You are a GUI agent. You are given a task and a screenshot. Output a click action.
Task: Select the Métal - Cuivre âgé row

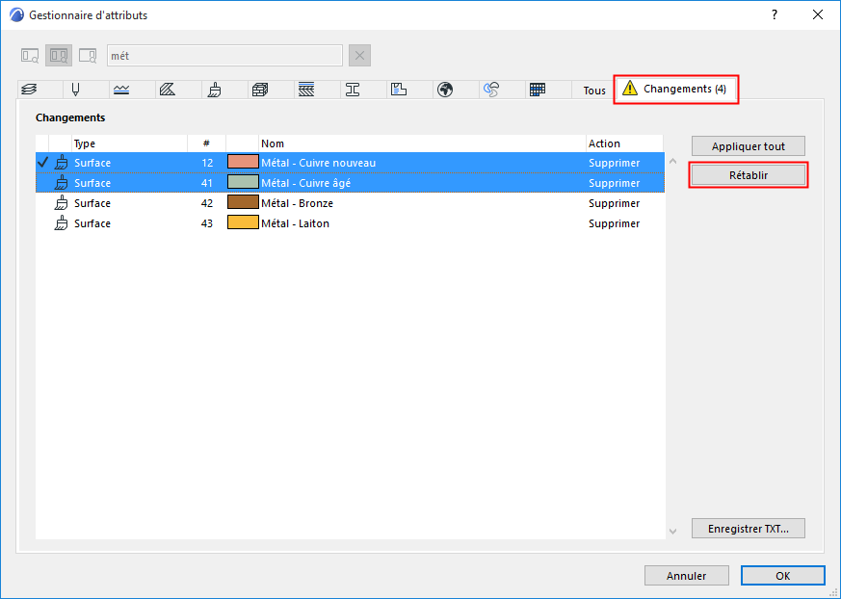[x=350, y=183]
